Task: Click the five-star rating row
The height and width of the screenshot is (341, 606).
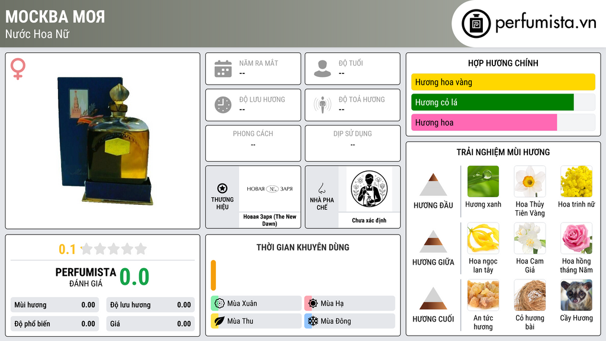Action: (x=114, y=249)
